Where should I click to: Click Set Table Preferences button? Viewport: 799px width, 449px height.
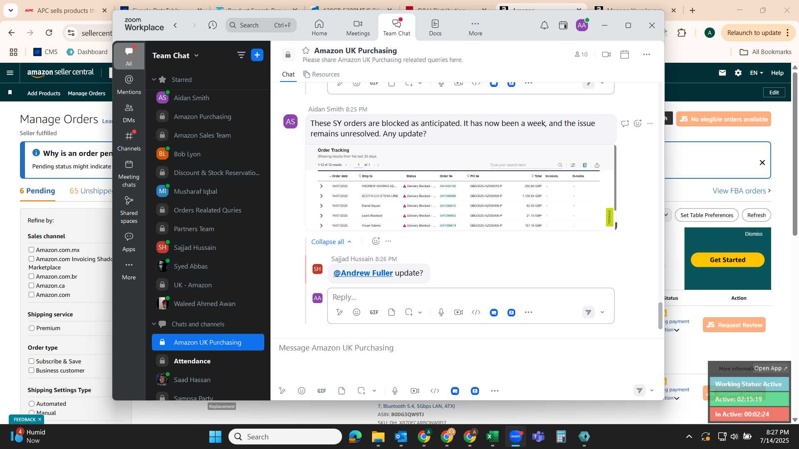click(x=707, y=215)
